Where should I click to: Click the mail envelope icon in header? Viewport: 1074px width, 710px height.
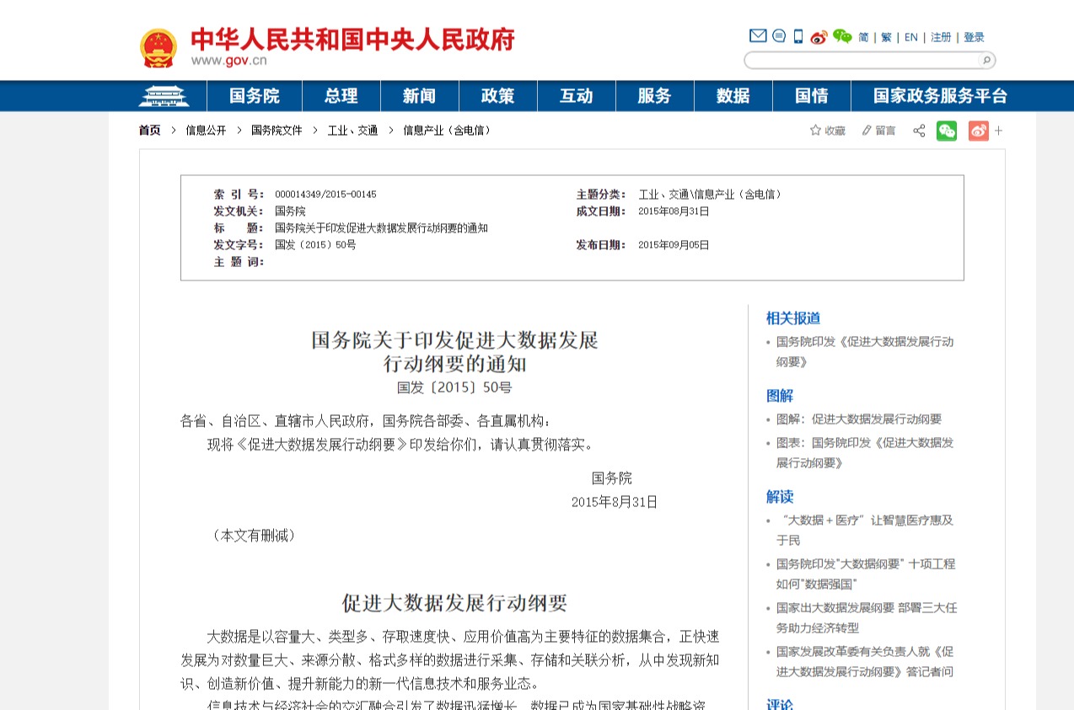tap(758, 35)
